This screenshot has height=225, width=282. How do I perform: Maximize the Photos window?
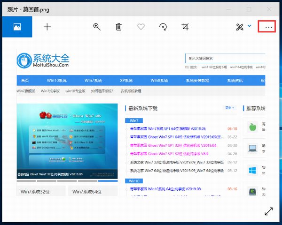(249, 8)
